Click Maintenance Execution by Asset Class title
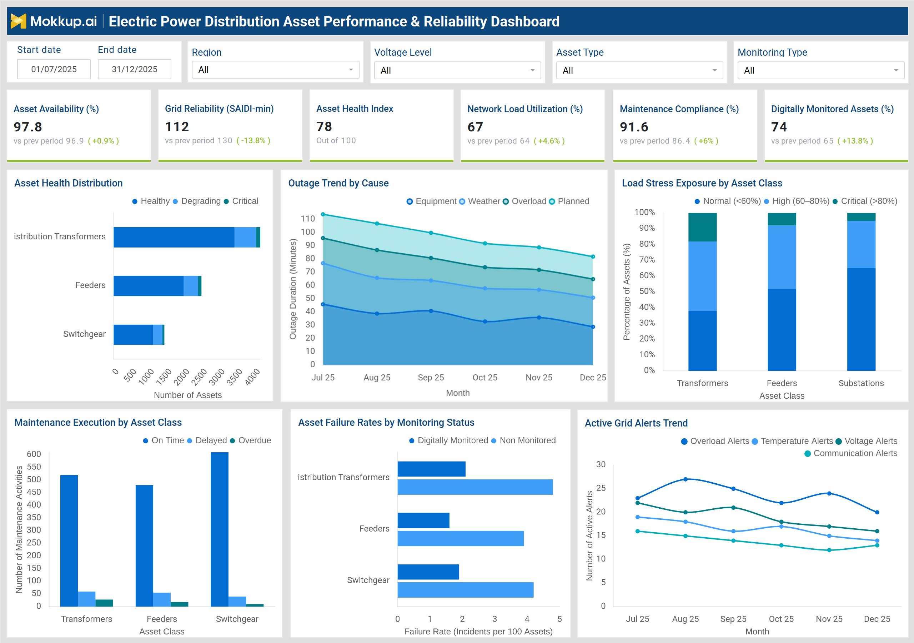Viewport: 914px width, 643px height. [98, 423]
